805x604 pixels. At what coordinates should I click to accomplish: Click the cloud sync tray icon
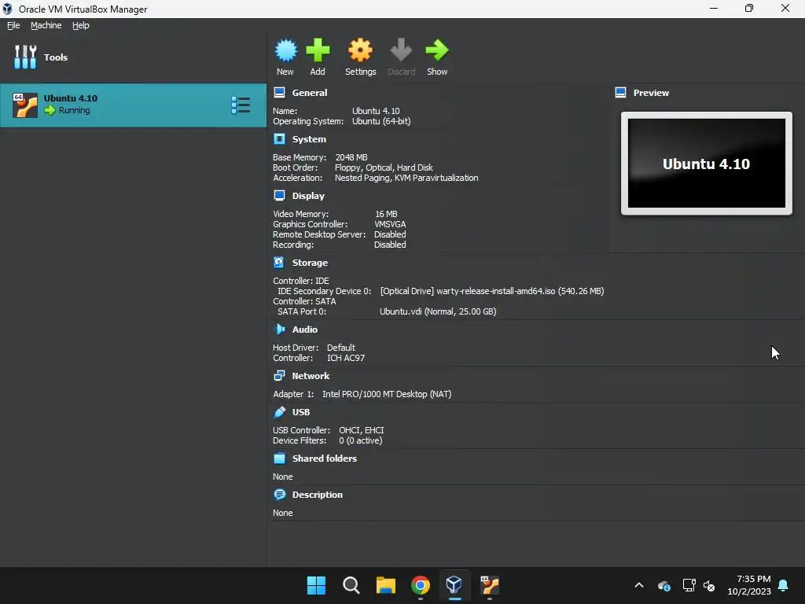(x=664, y=585)
